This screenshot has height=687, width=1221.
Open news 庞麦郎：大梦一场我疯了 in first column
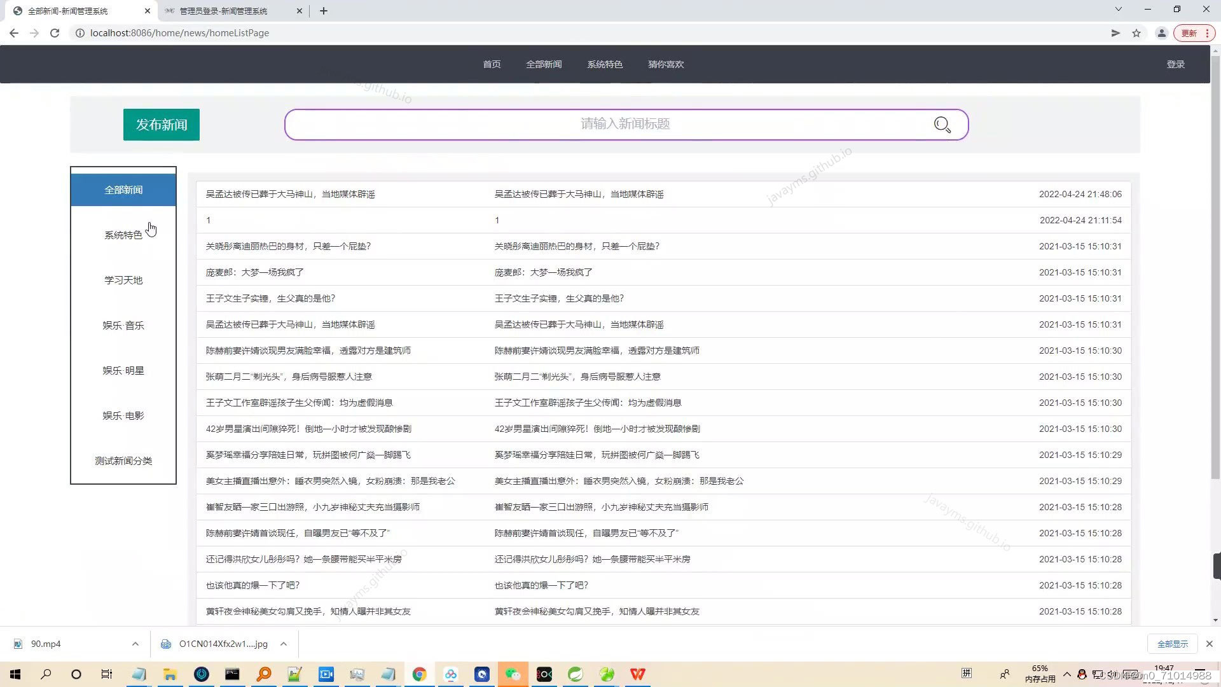click(255, 272)
